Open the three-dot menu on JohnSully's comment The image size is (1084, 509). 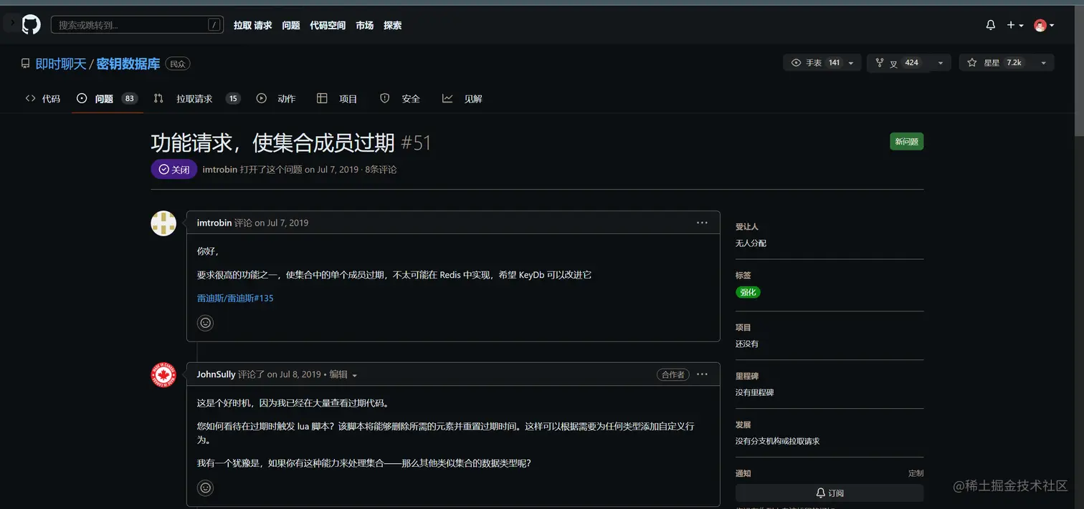click(x=702, y=374)
